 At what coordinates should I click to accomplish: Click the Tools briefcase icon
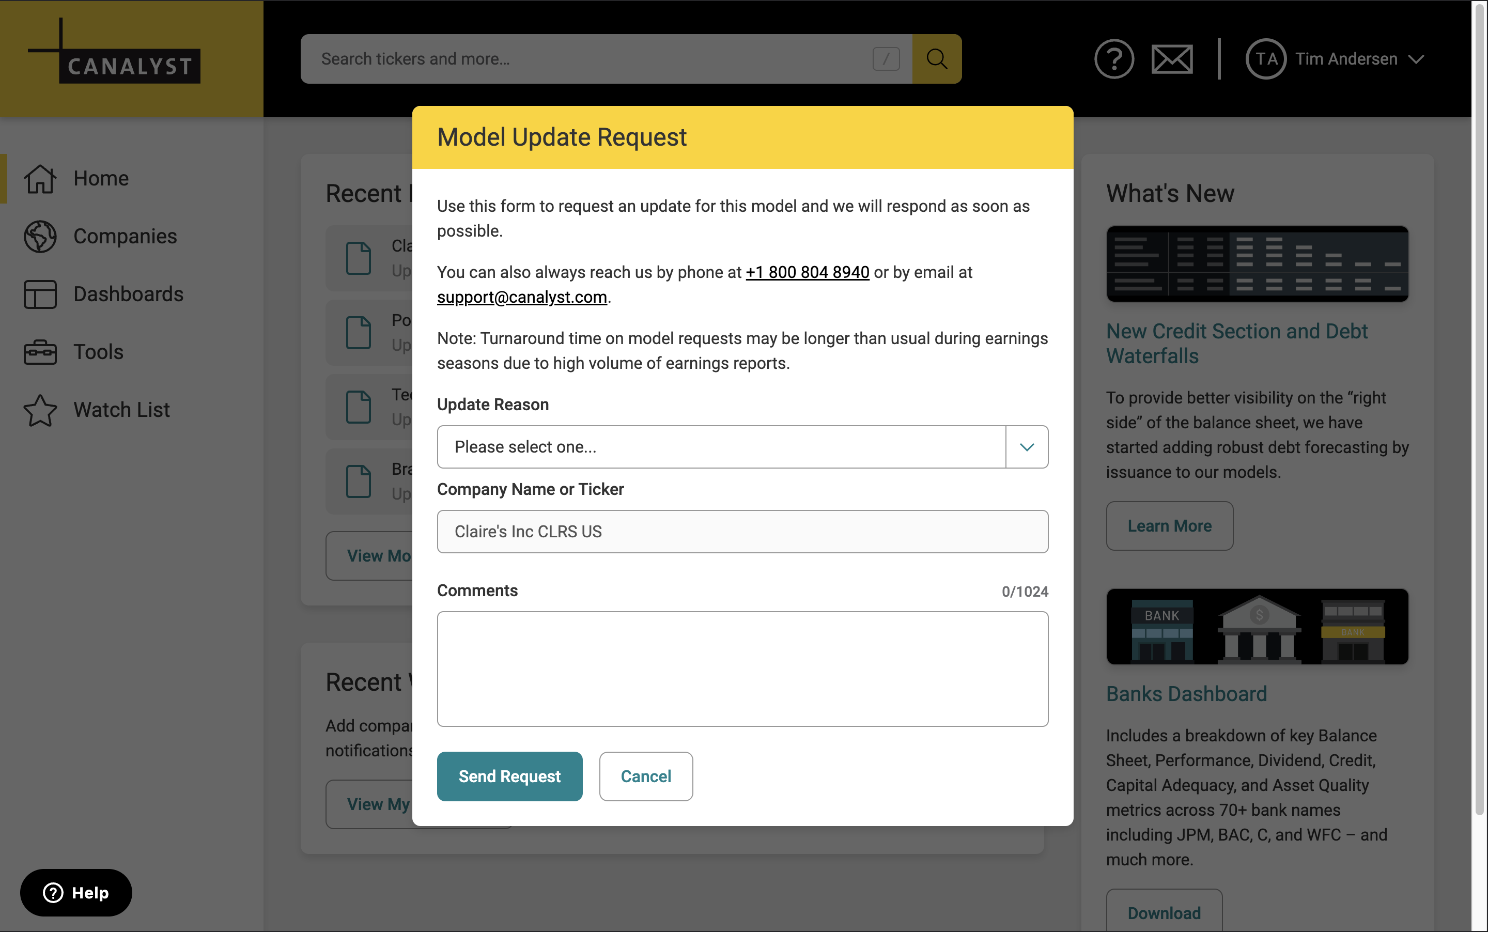[40, 352]
